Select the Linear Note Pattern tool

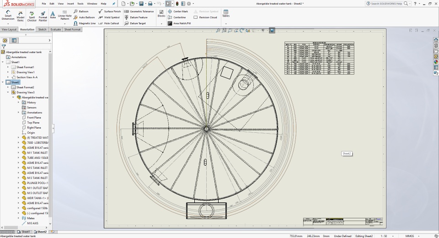pos(64,15)
